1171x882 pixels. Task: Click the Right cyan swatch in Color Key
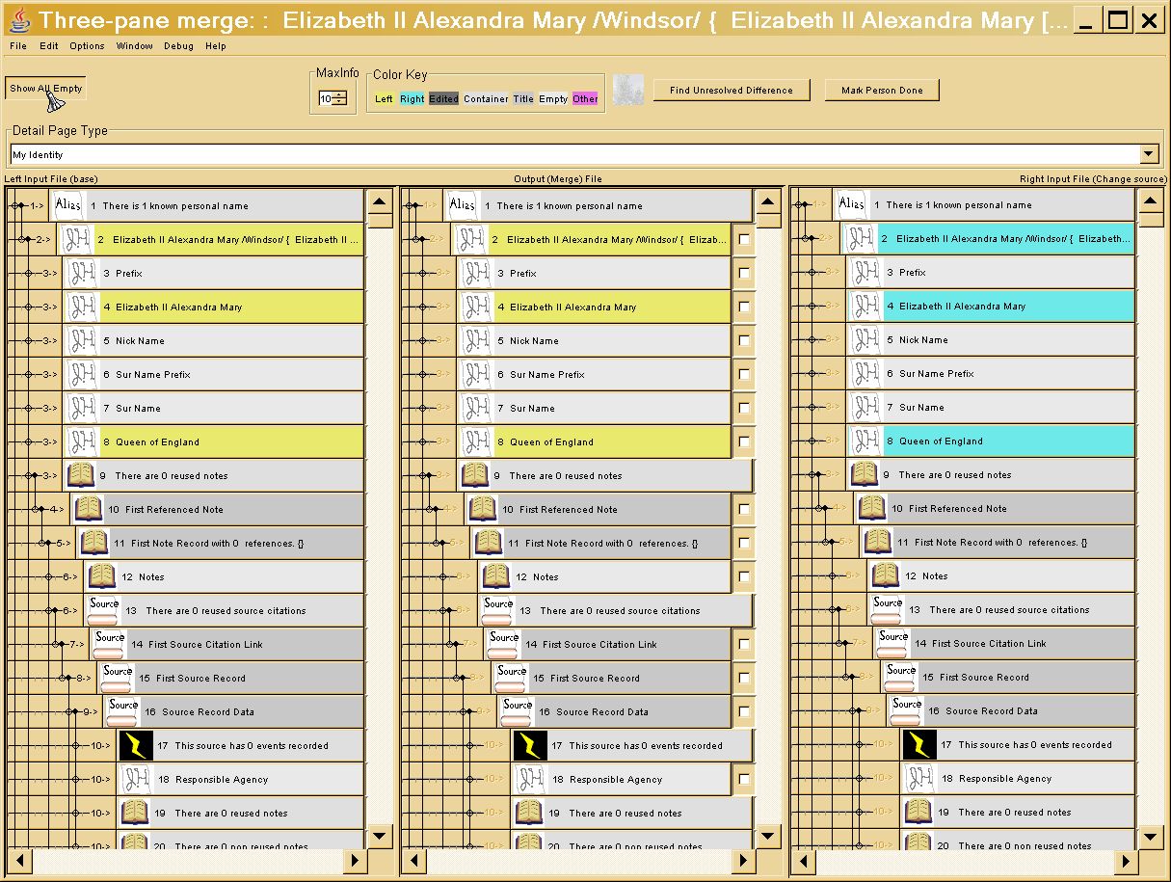412,98
